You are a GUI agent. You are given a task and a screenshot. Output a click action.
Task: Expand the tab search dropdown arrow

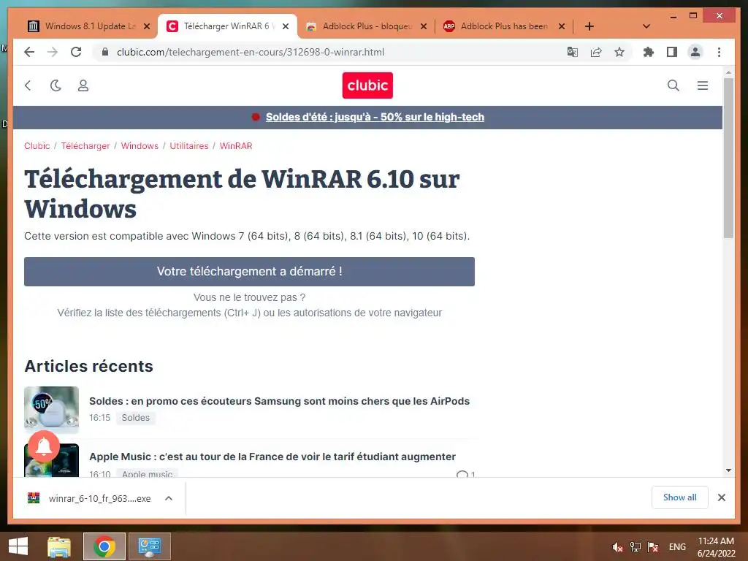pyautogui.click(x=646, y=26)
